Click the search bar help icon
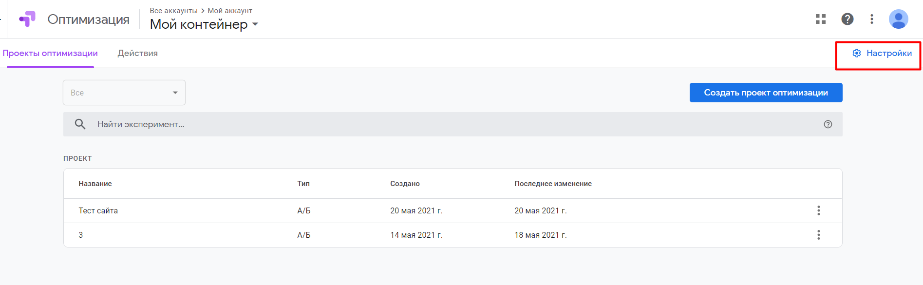923x285 pixels. 828,124
